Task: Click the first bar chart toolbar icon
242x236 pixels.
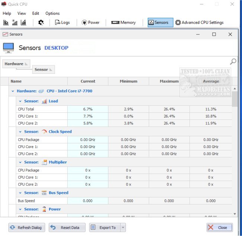Action: point(6,23)
